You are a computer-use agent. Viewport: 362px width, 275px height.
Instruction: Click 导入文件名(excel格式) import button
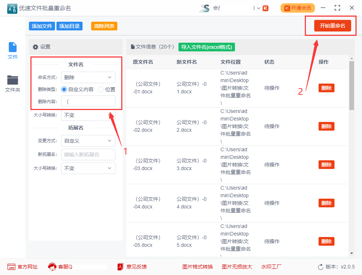point(207,47)
